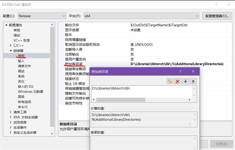
Task: Open 配置管理器 button
Action: (217, 16)
